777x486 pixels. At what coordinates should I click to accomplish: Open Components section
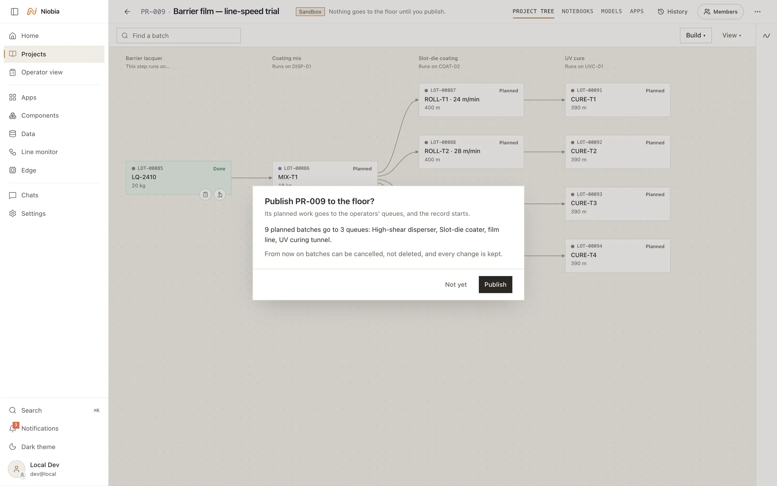pos(54,116)
